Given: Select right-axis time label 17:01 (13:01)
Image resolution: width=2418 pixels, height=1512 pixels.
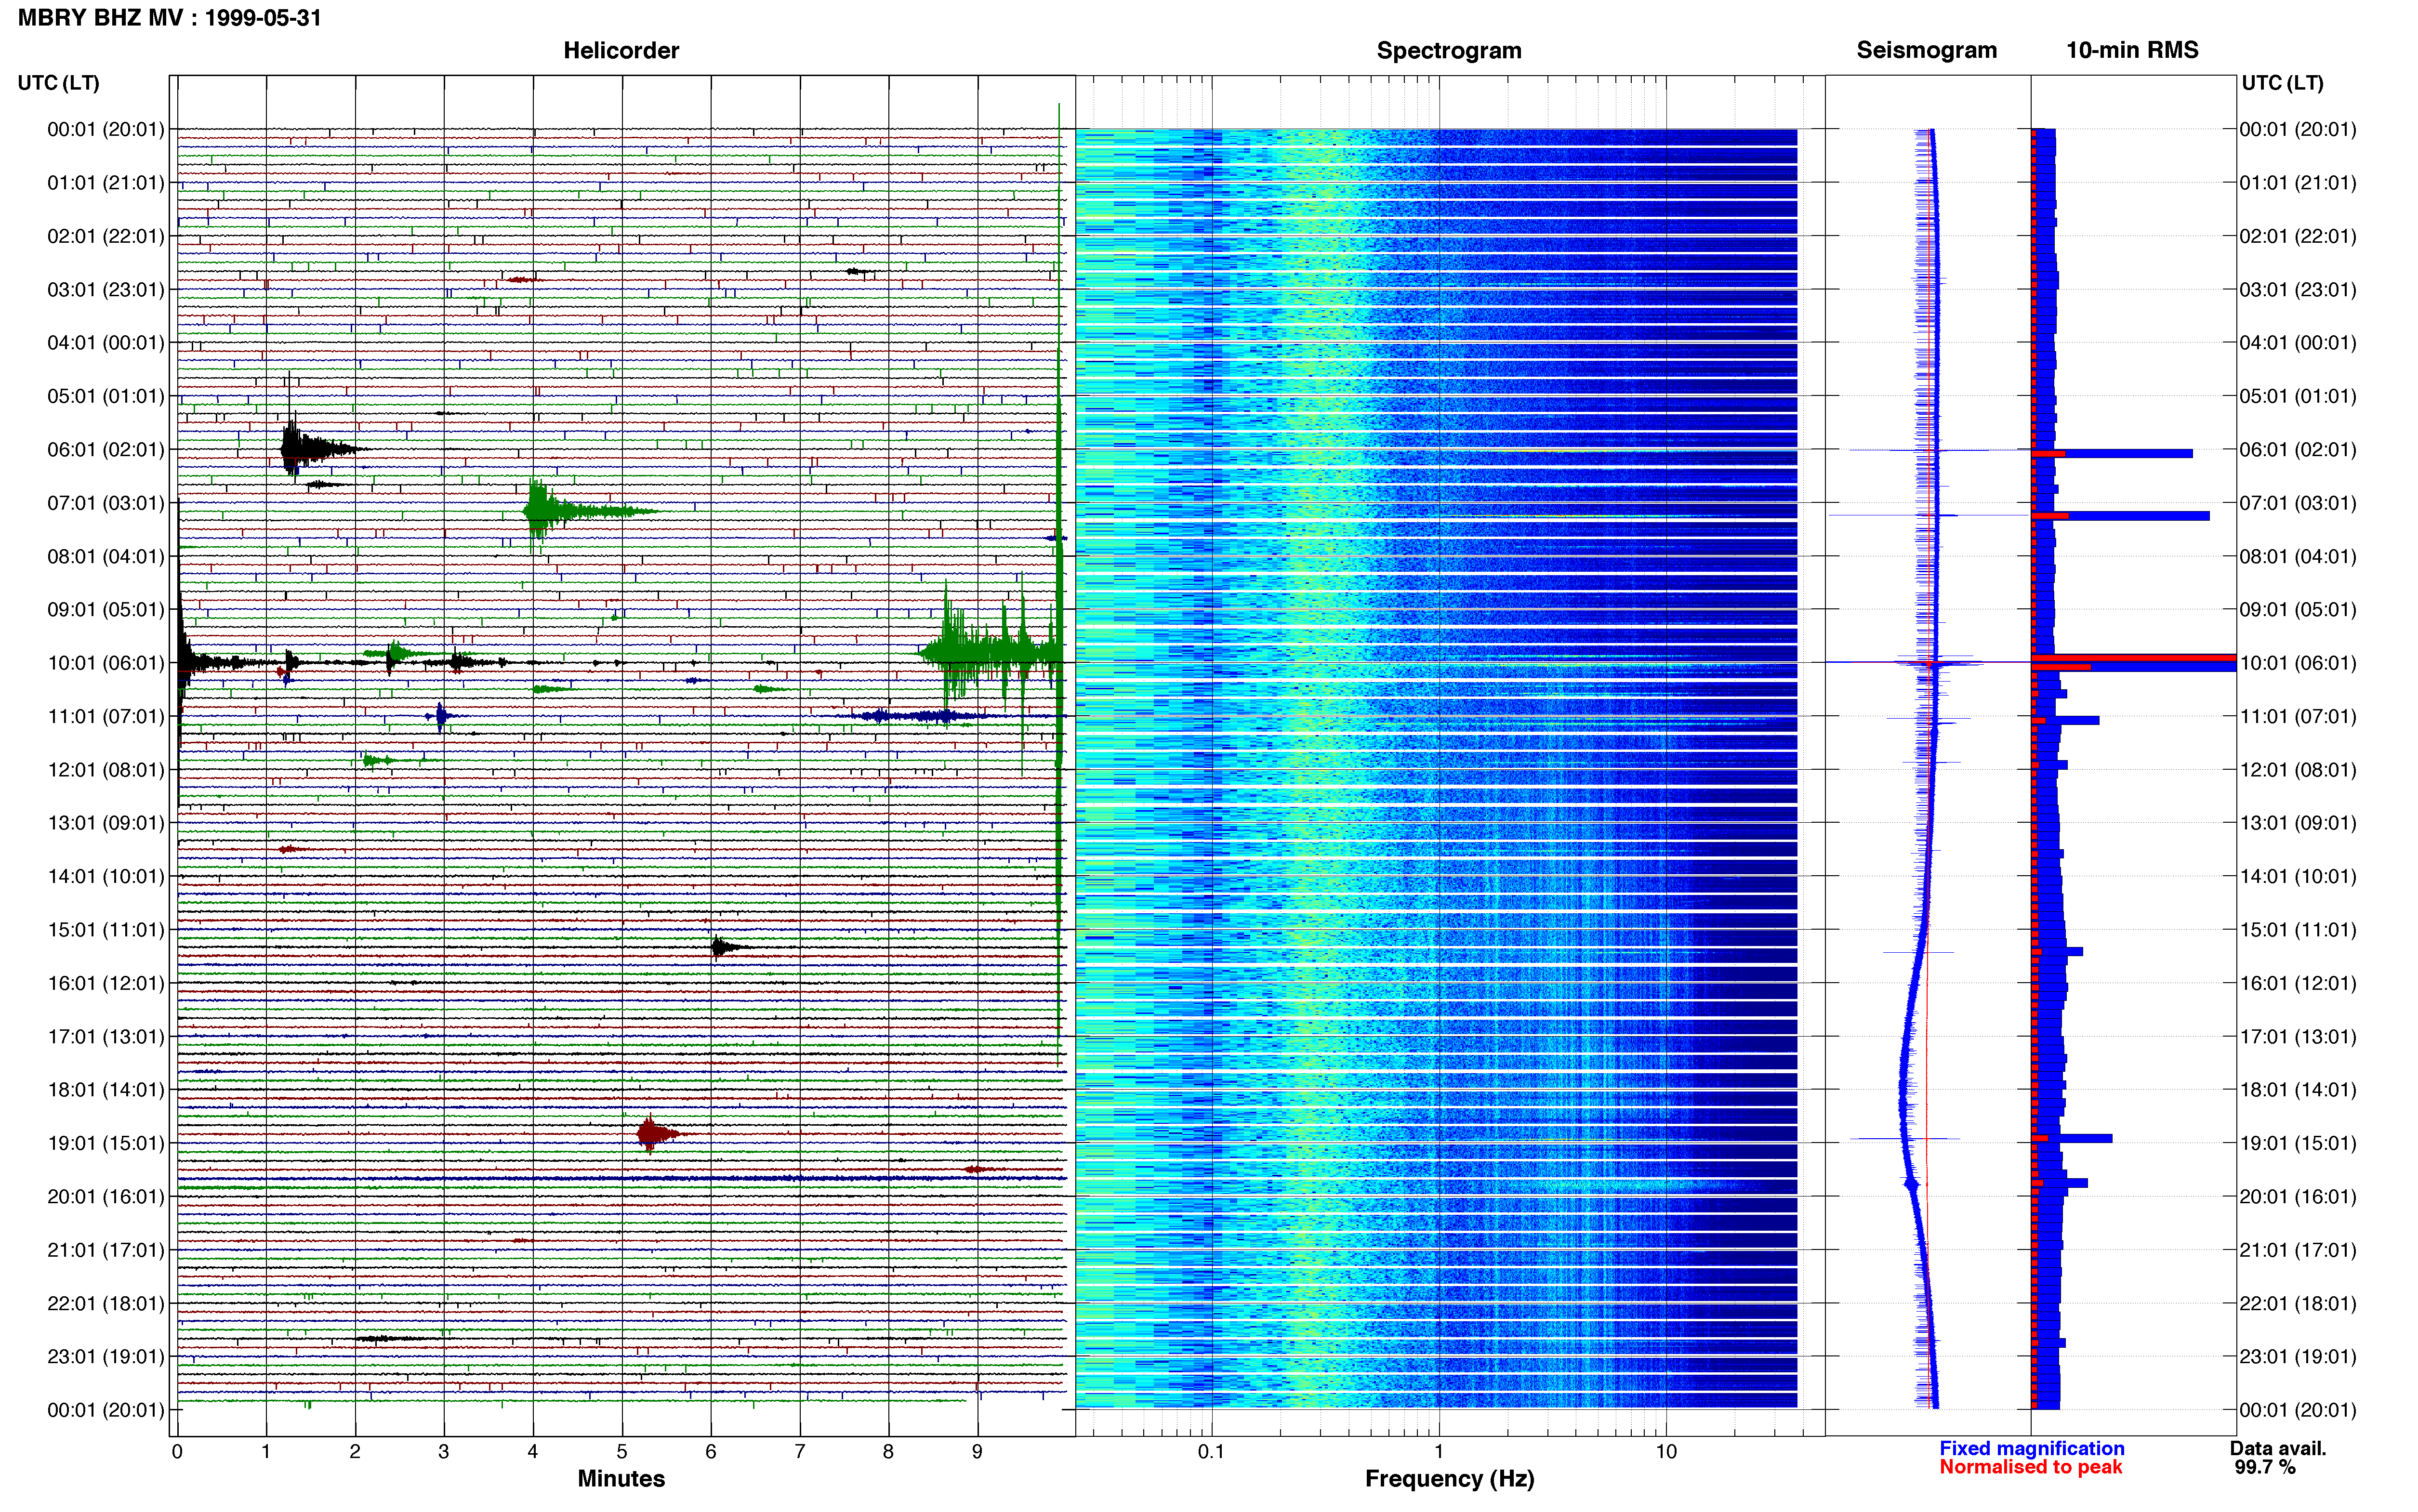Looking at the screenshot, I should point(2298,1037).
